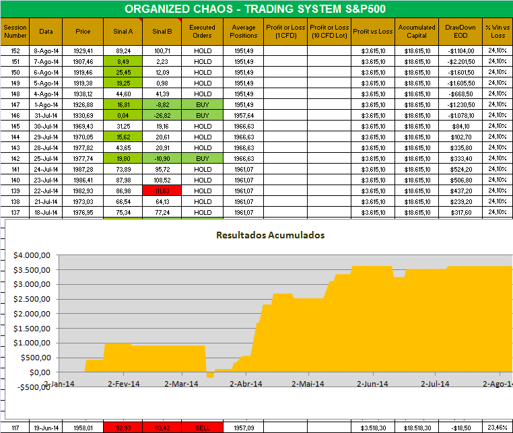Click the 'Sinal B' header cell

(x=162, y=32)
